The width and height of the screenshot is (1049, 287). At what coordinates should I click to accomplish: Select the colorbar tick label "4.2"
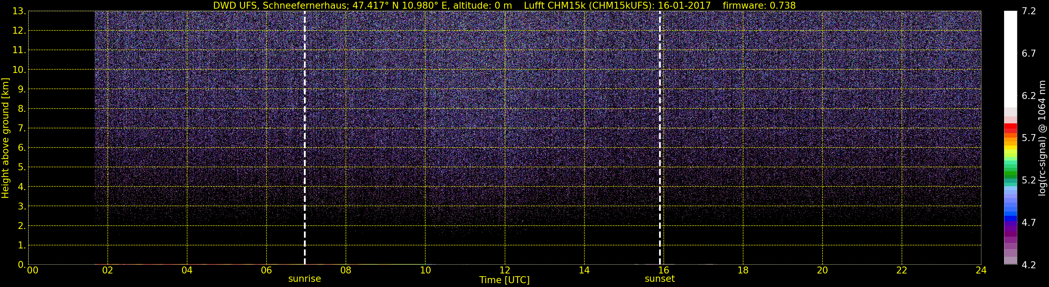pos(1029,265)
